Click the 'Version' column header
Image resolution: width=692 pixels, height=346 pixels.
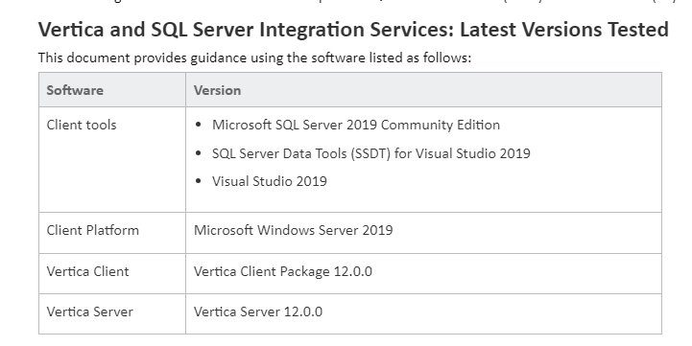click(423, 90)
